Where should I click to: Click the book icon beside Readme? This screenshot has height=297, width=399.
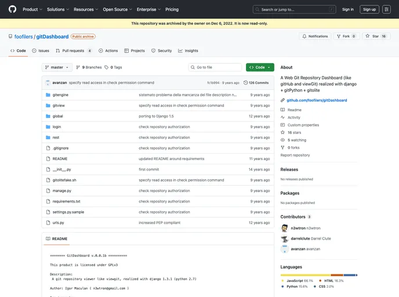pos(282,110)
